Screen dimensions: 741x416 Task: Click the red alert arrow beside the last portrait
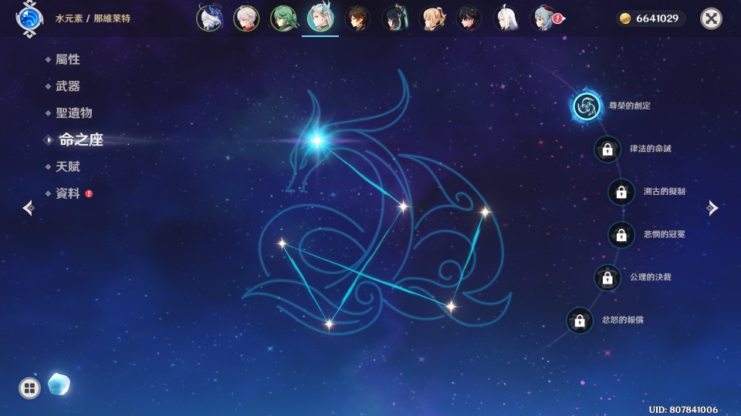[x=559, y=18]
